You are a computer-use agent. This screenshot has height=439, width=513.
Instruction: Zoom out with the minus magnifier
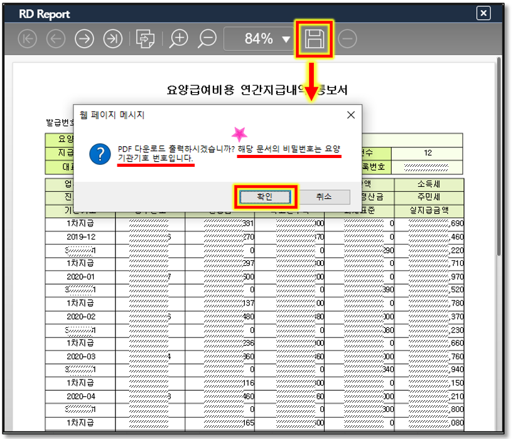(207, 39)
